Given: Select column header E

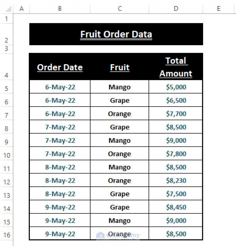Looking at the screenshot, I should 218,9.
